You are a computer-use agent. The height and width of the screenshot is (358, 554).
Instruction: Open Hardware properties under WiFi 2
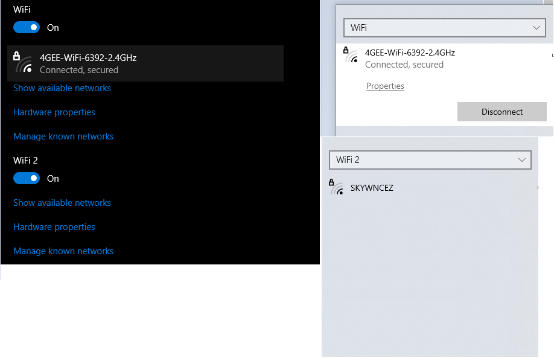pos(54,227)
